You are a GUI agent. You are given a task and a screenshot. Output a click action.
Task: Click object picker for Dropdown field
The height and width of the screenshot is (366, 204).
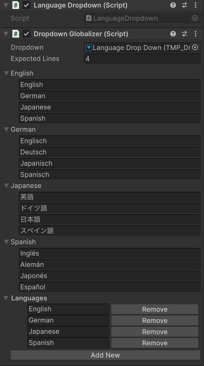[x=195, y=48]
